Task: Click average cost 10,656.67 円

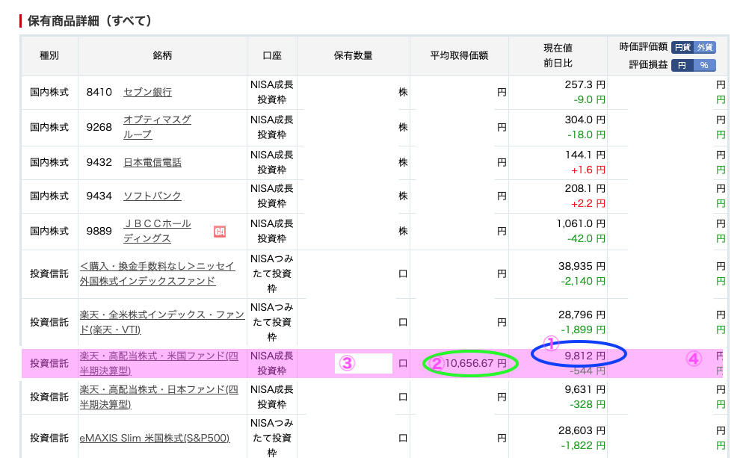Action: 475,363
